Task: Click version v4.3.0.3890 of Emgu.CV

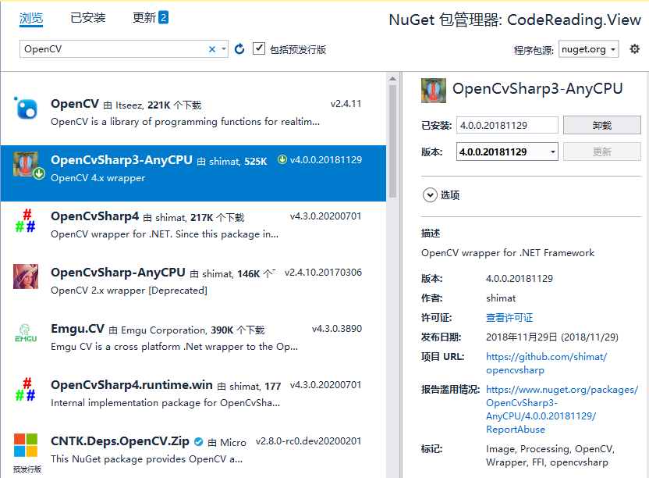Action: coord(336,329)
